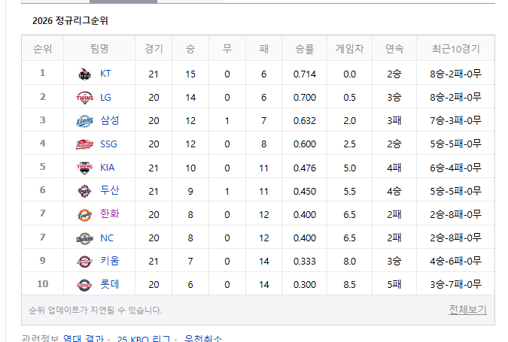Open the 두산 team link
Viewport: 508px width, 342px height.
(110, 190)
